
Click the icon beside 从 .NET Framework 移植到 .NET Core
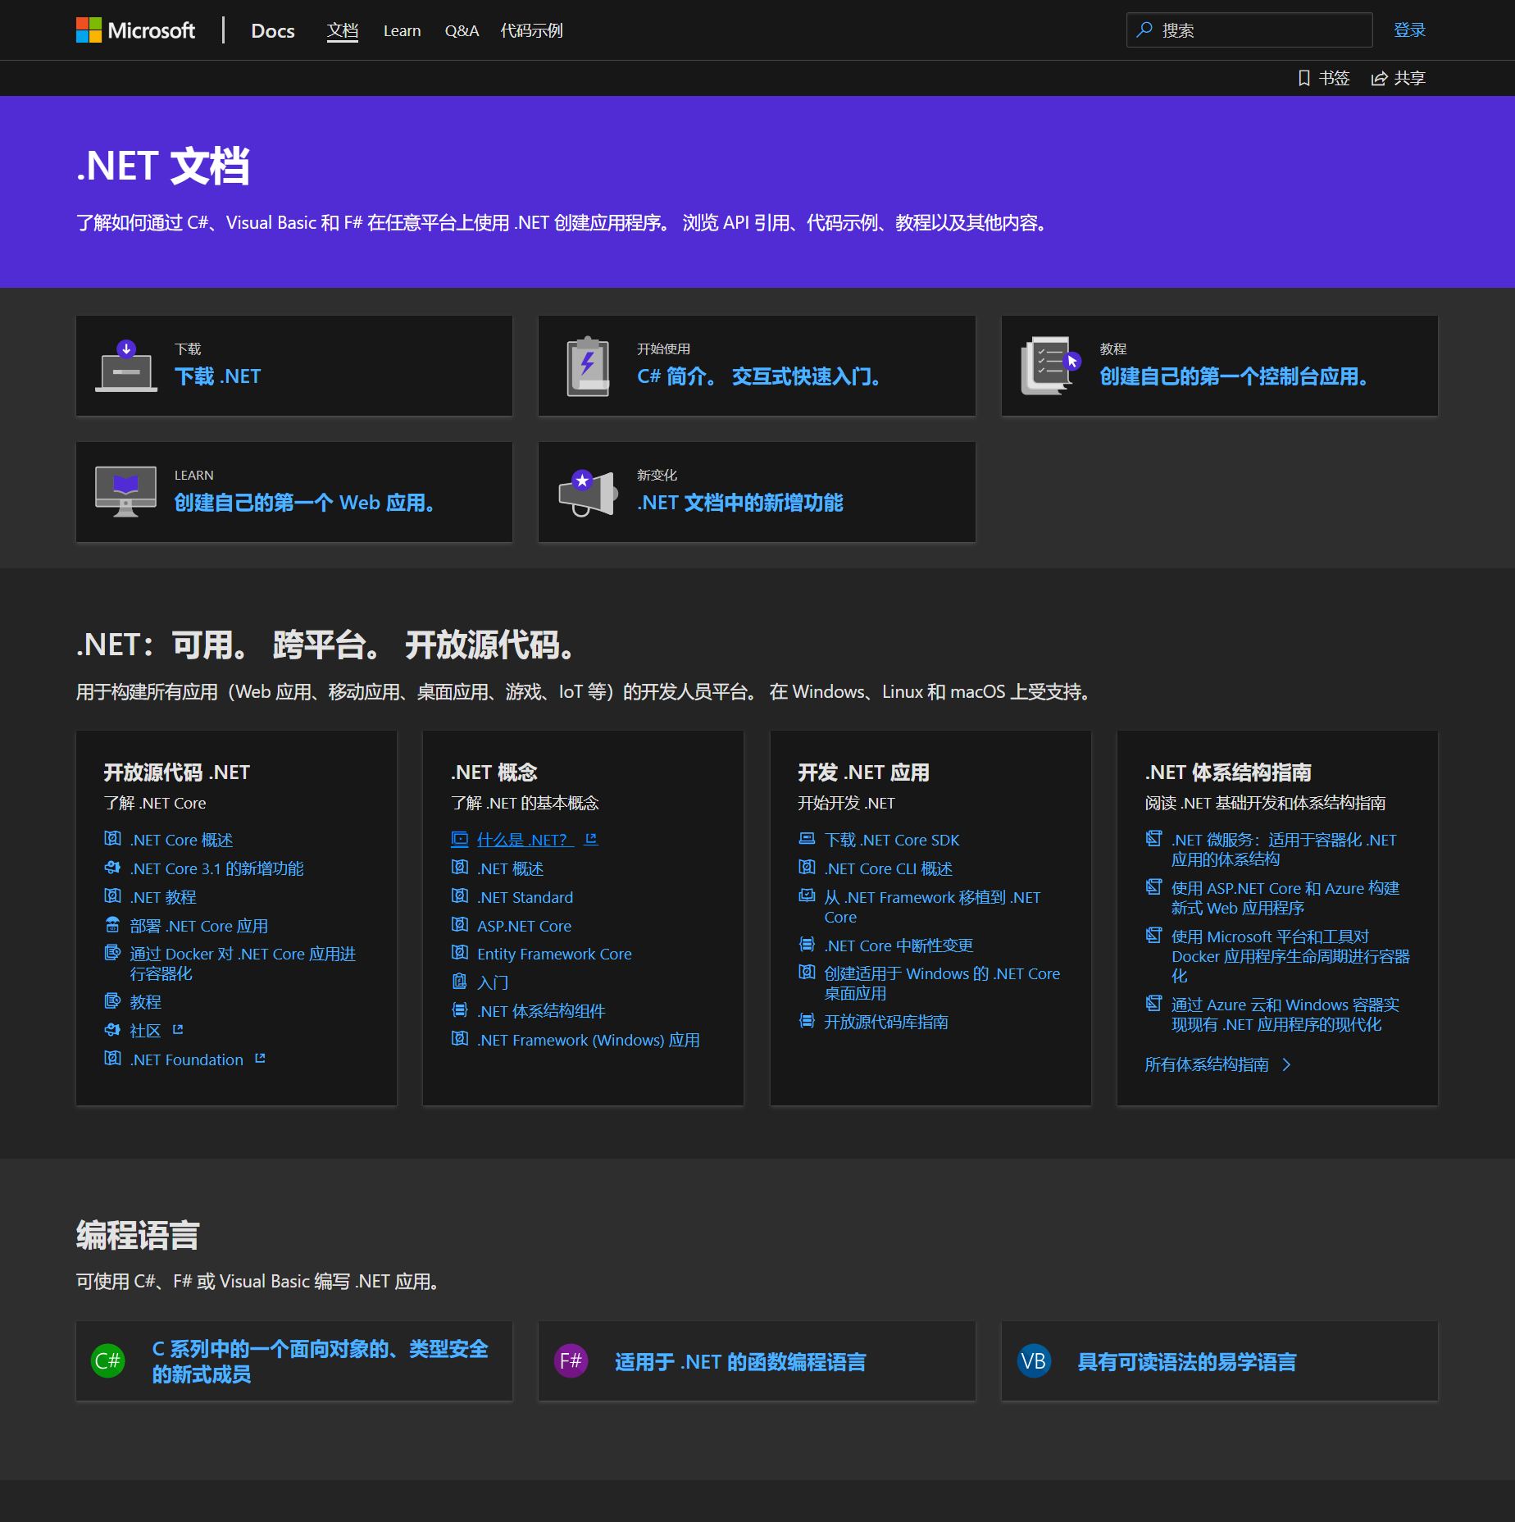[807, 895]
